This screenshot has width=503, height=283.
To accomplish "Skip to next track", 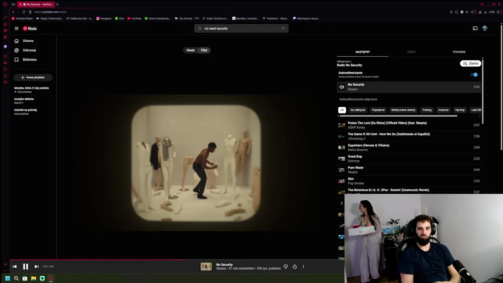I will (36, 266).
